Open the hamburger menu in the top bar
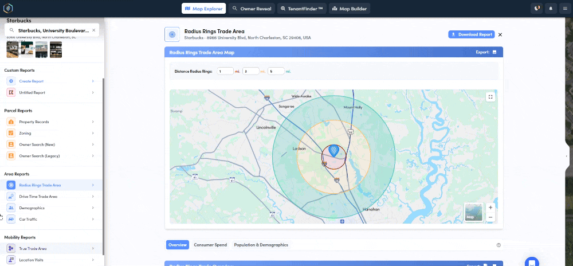The image size is (573, 266). coord(565,9)
